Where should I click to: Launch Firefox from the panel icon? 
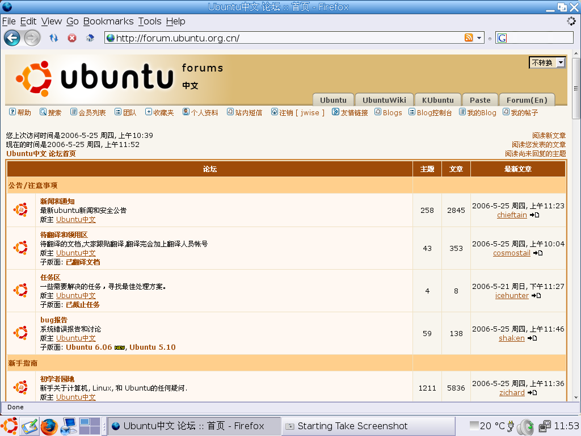coord(49,426)
